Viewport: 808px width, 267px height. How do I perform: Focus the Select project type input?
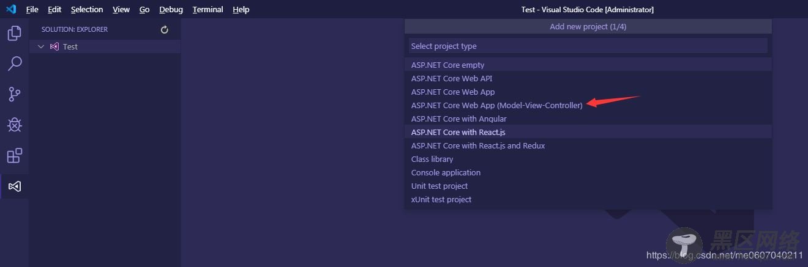588,46
